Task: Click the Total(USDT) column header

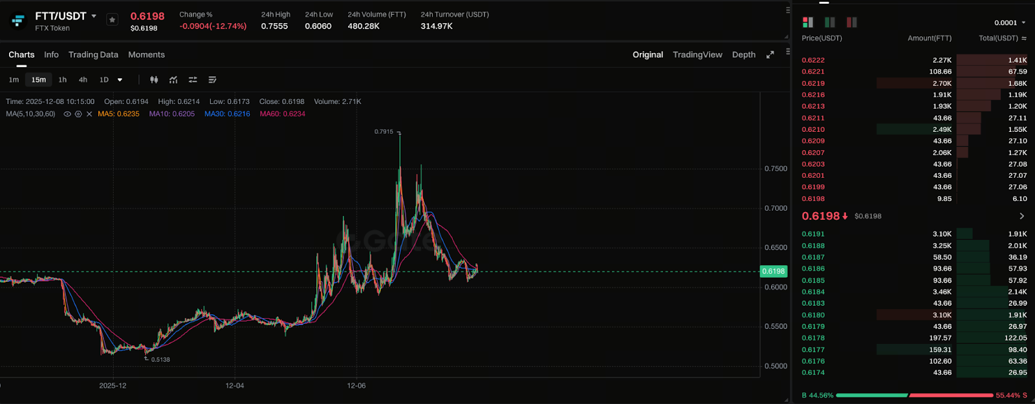Action: pos(998,38)
